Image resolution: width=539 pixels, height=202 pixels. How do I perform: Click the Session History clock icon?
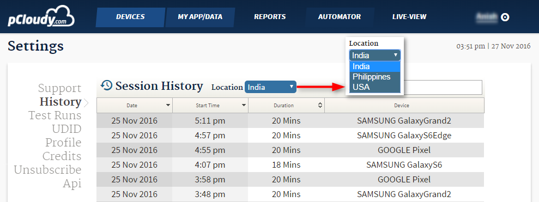coord(107,85)
